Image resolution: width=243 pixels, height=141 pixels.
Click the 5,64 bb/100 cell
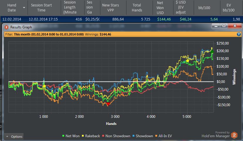click(x=214, y=19)
